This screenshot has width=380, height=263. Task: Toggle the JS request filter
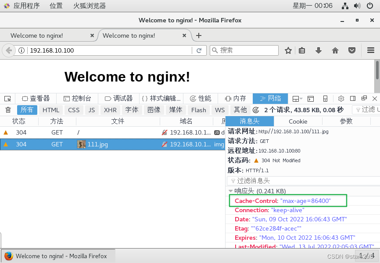(x=91, y=110)
